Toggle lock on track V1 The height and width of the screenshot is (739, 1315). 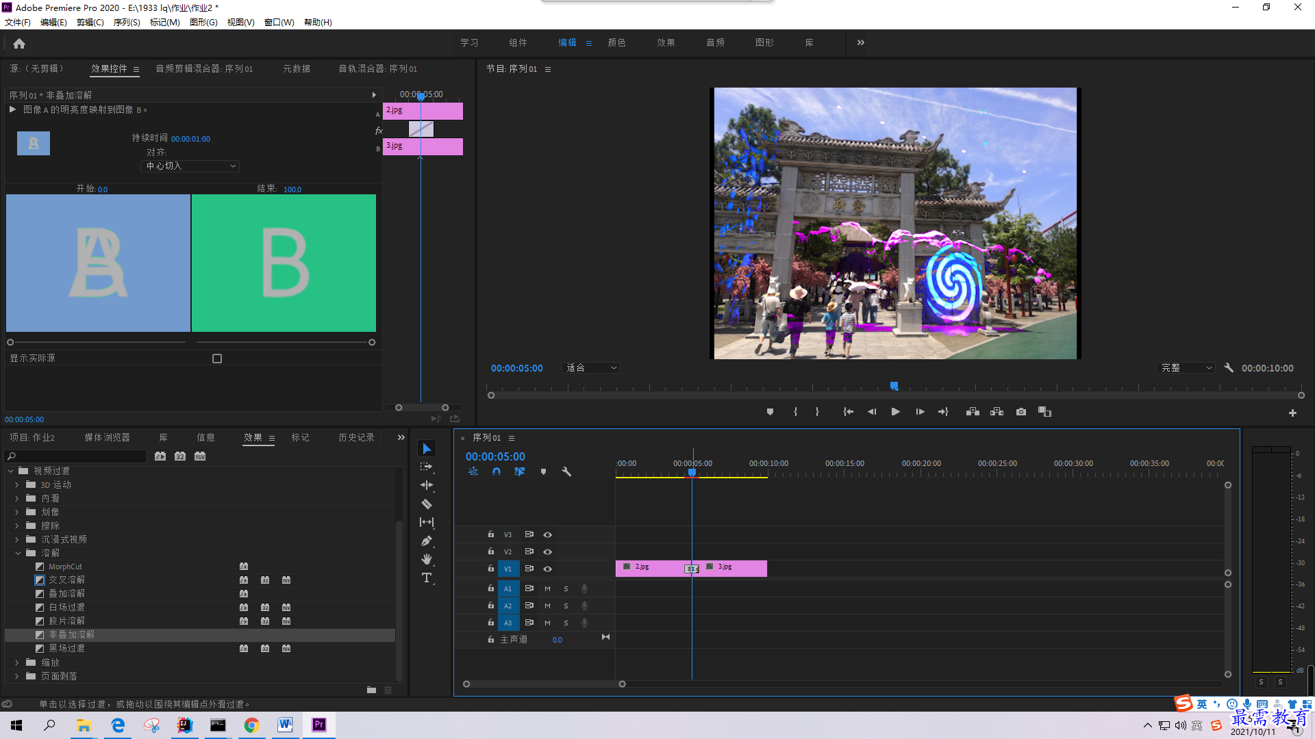point(490,569)
